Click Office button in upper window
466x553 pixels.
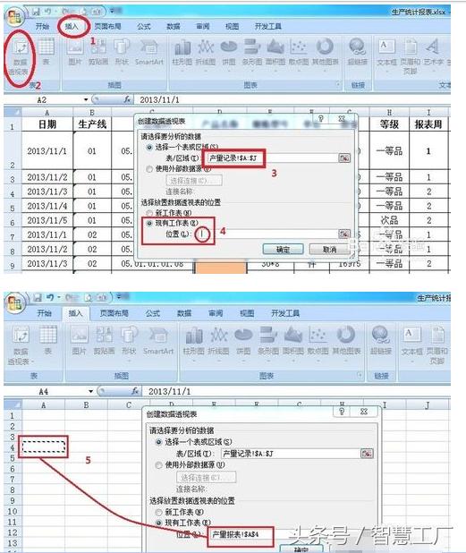[x=15, y=17]
